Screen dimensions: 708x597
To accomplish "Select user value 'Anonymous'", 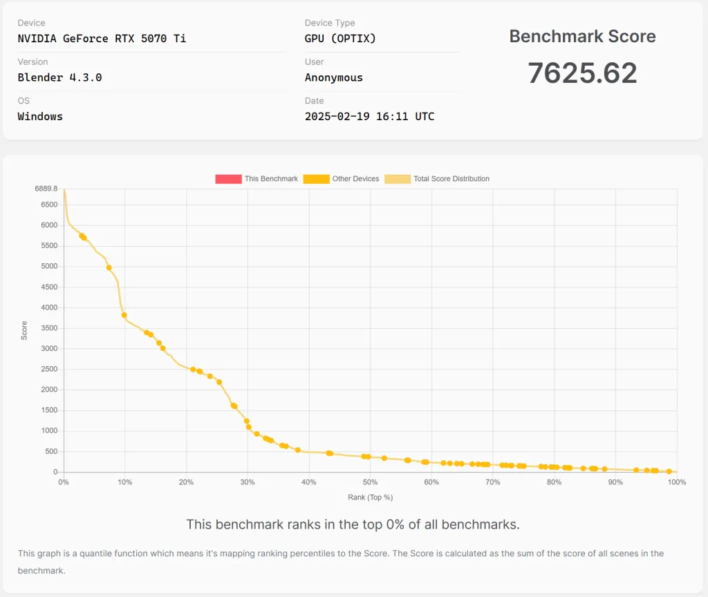I will 334,77.
